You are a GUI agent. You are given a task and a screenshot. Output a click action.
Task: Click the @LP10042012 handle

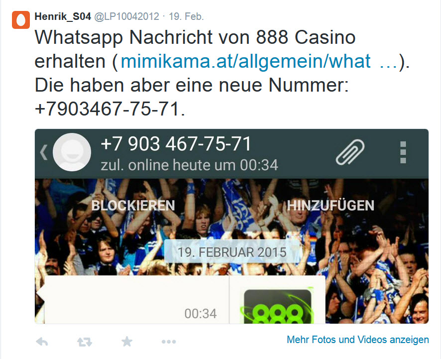tap(126, 16)
